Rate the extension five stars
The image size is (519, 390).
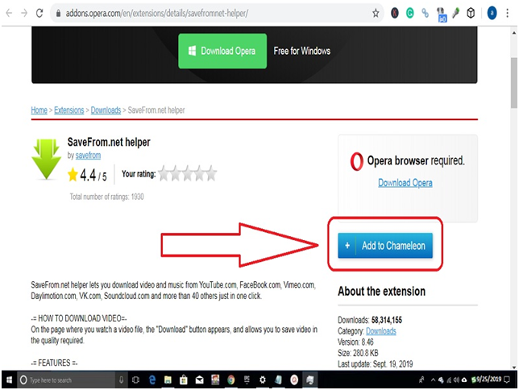pyautogui.click(x=211, y=173)
